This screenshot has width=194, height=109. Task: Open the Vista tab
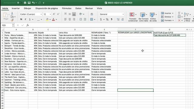(99, 8)
